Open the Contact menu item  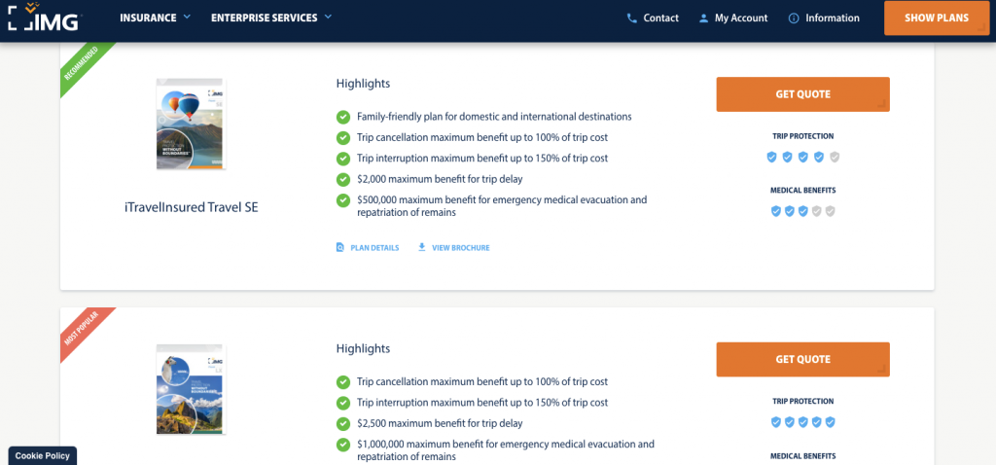pos(660,18)
